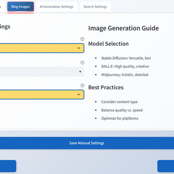Expand the second yellow dropdown beside Best Practices
The width and height of the screenshot is (174, 174).
[42, 95]
